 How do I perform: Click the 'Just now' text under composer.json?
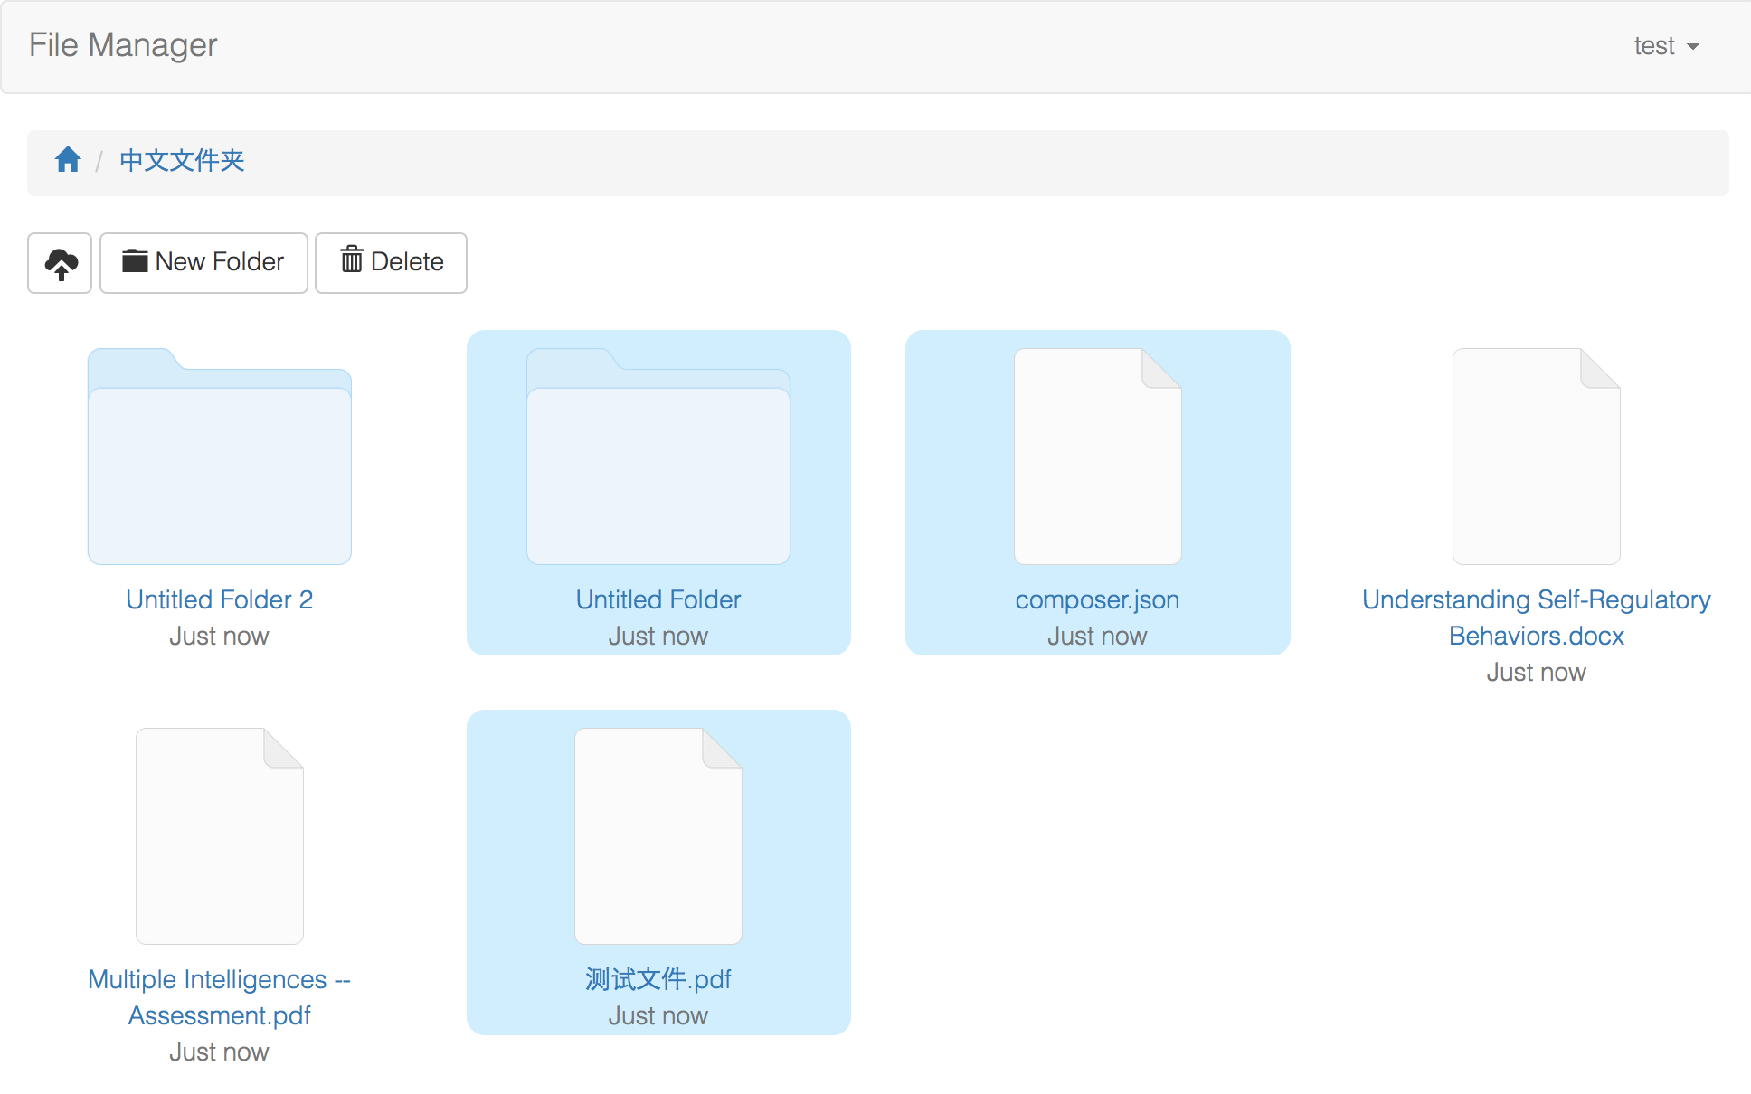pyautogui.click(x=1097, y=637)
